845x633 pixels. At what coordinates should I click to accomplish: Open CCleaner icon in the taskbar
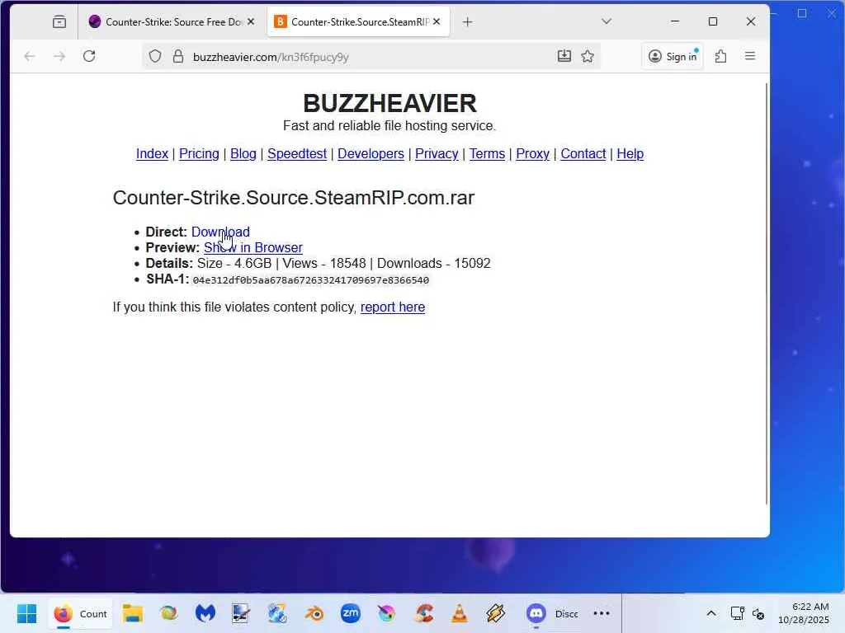423,613
